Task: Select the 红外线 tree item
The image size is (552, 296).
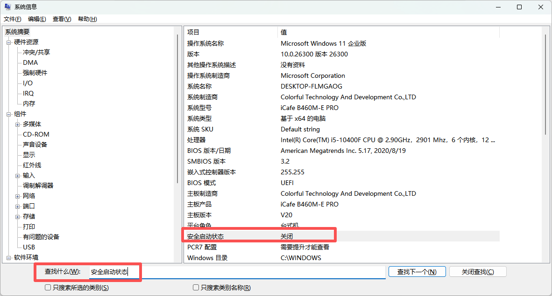Action: (32, 165)
